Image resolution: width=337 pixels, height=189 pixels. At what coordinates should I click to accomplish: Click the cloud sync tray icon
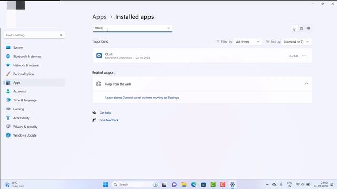click(x=274, y=184)
